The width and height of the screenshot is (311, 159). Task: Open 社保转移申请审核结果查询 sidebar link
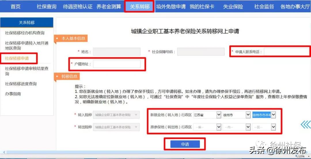pyautogui.click(x=27, y=71)
